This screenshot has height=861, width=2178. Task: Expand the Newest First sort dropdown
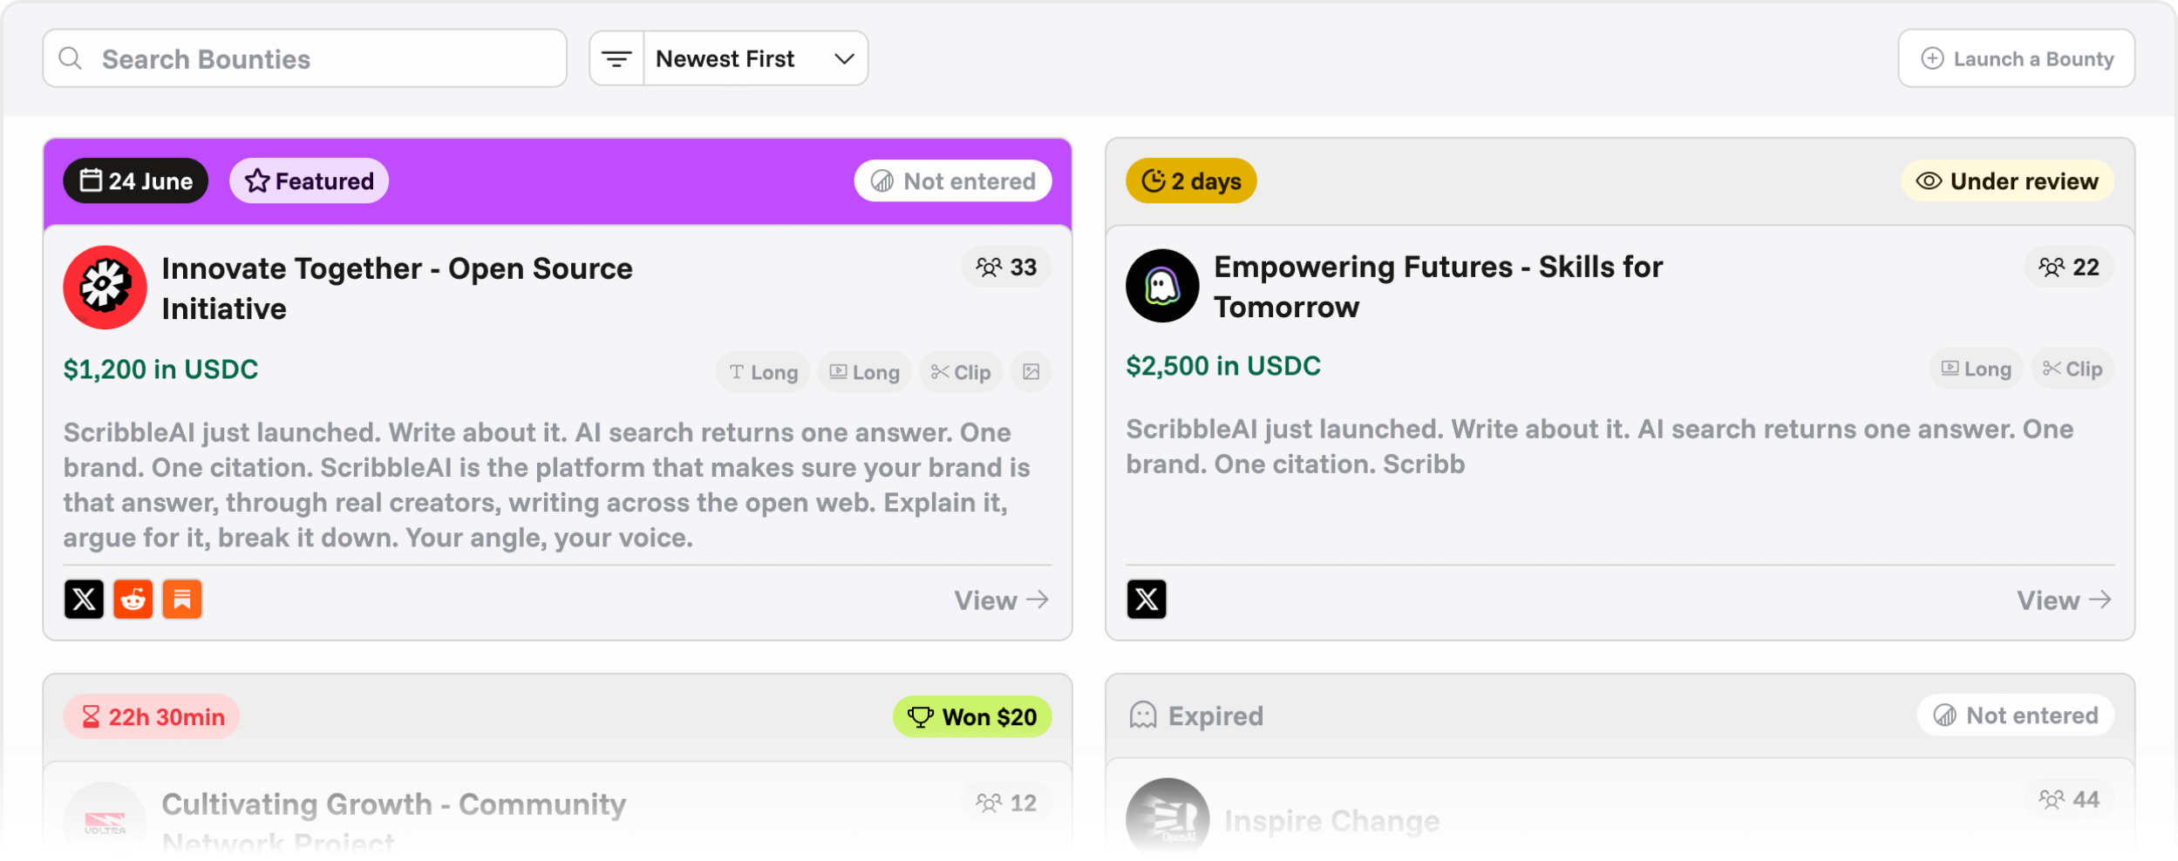(755, 58)
